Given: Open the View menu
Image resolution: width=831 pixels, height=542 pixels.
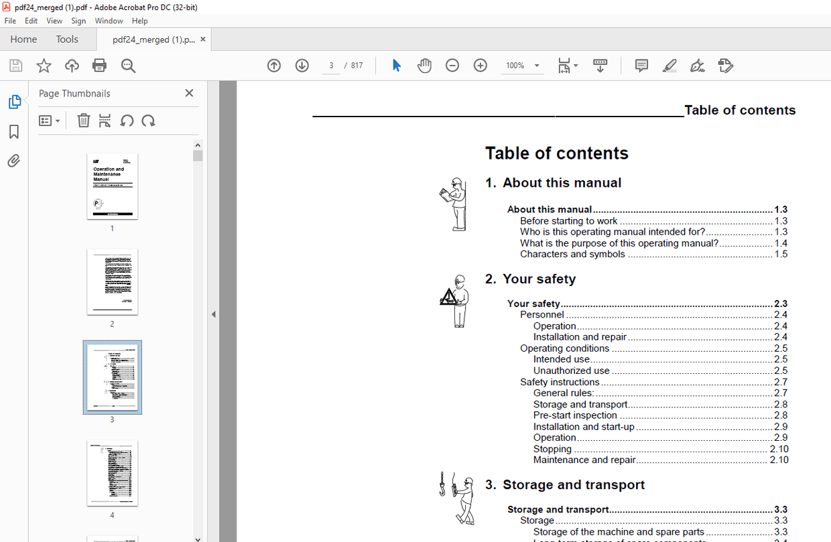Looking at the screenshot, I should point(54,21).
